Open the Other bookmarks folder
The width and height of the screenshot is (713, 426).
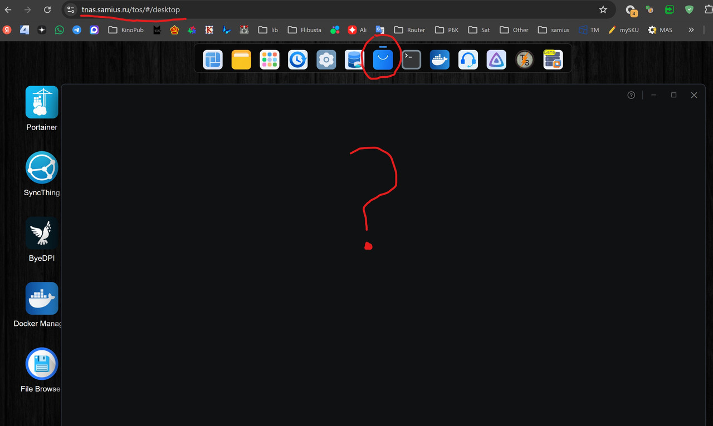pos(514,30)
